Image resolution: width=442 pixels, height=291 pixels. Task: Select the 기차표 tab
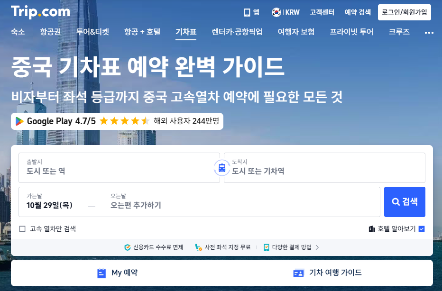click(x=186, y=32)
